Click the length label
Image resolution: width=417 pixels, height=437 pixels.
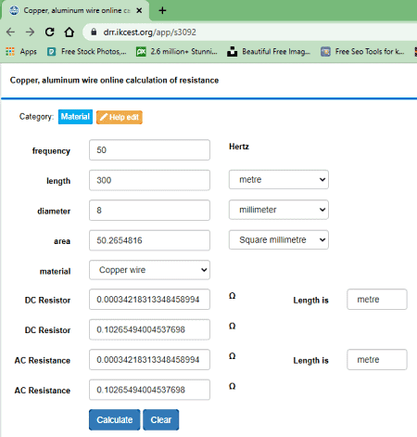tap(58, 181)
